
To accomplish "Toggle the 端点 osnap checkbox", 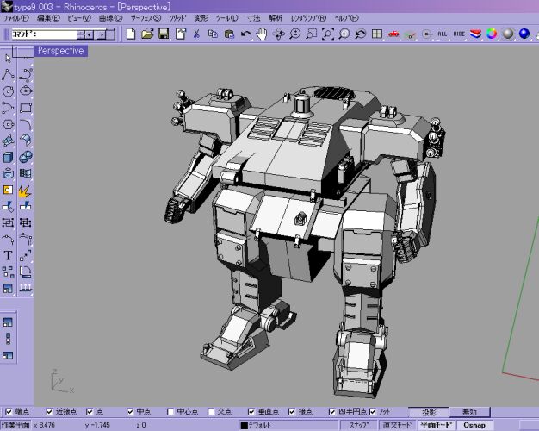I will pyautogui.click(x=9, y=411).
